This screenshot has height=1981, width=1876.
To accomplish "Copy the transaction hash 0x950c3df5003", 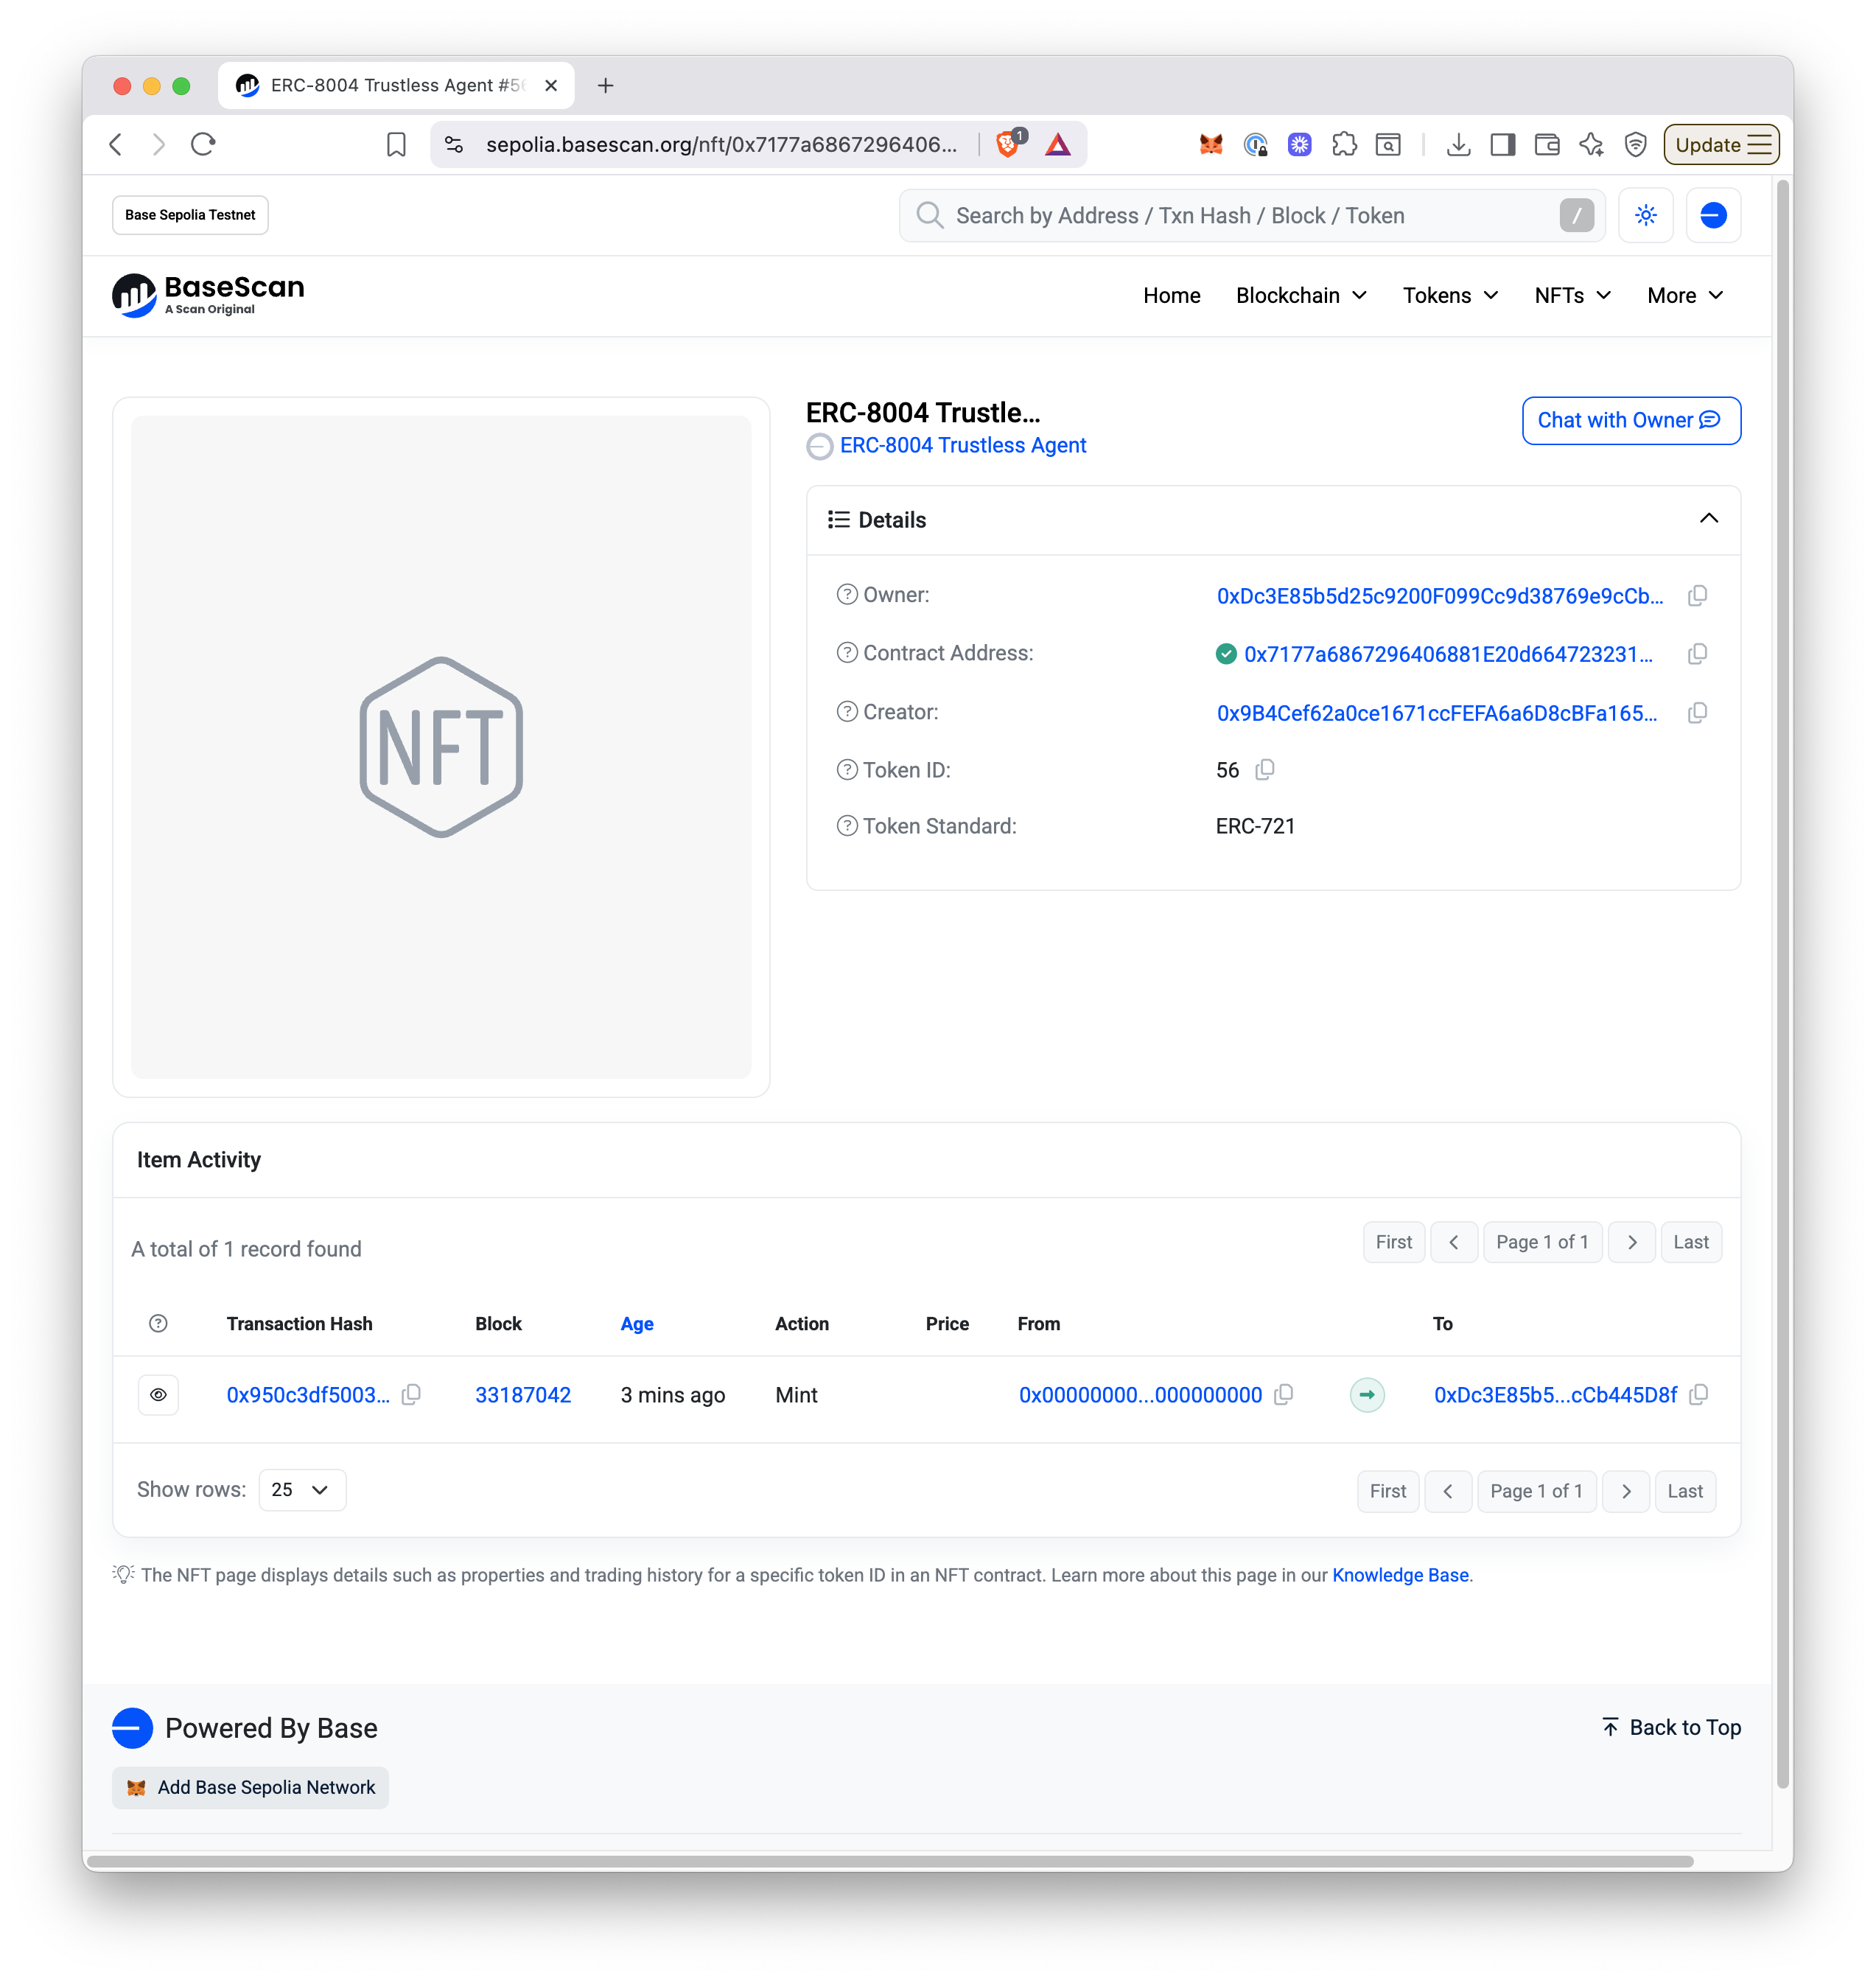I will click(411, 1395).
